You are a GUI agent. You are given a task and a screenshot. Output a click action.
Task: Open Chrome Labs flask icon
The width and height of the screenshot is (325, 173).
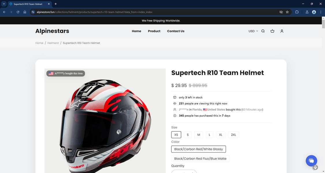(307, 12)
